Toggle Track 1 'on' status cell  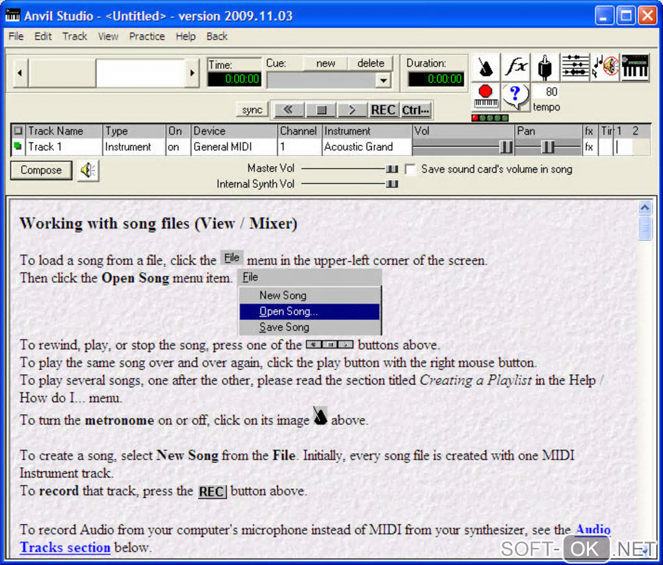coord(177,147)
